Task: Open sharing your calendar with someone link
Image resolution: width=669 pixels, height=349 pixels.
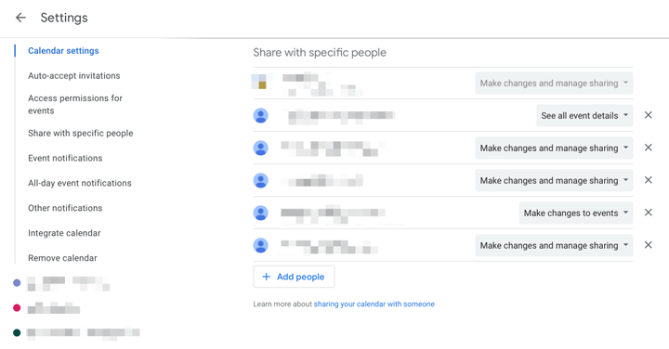Action: click(x=374, y=304)
